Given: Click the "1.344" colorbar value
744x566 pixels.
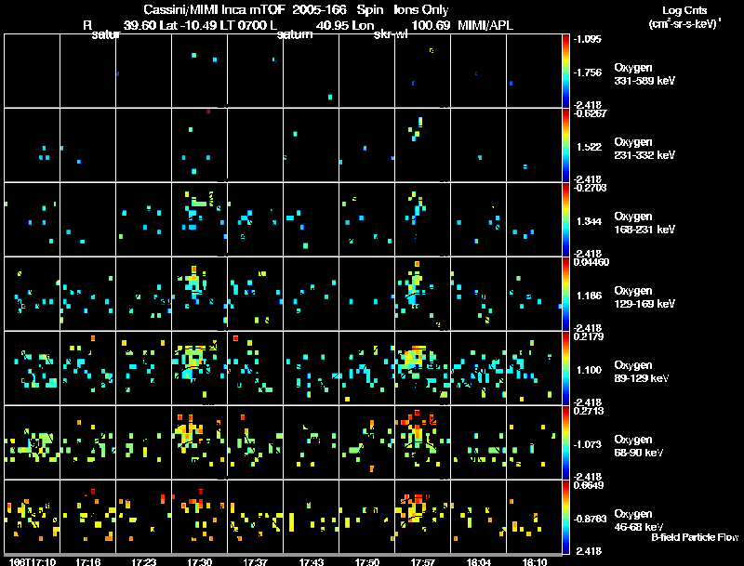Looking at the screenshot, I should (589, 221).
